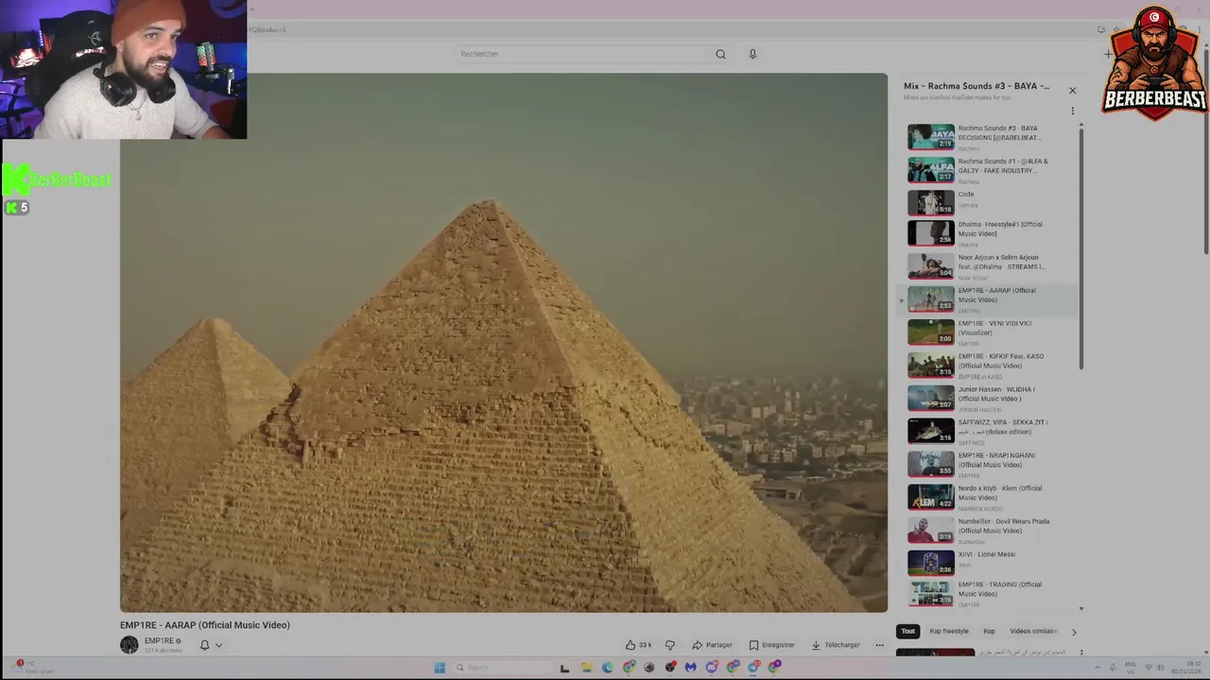Click the XIIVI Lionel Messi thumbnail
The width and height of the screenshot is (1210, 680).
931,563
